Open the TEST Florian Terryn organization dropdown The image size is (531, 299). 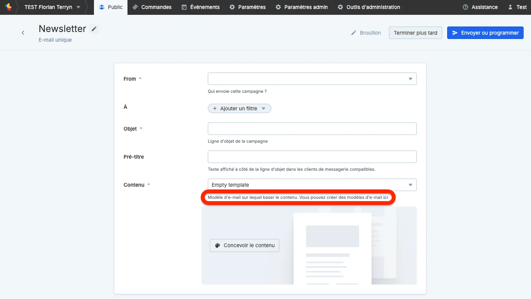click(x=52, y=7)
